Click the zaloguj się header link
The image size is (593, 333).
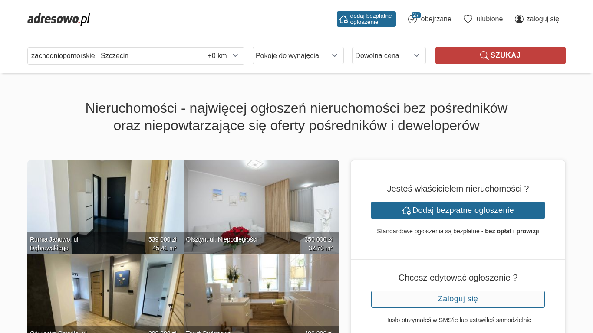[543, 19]
